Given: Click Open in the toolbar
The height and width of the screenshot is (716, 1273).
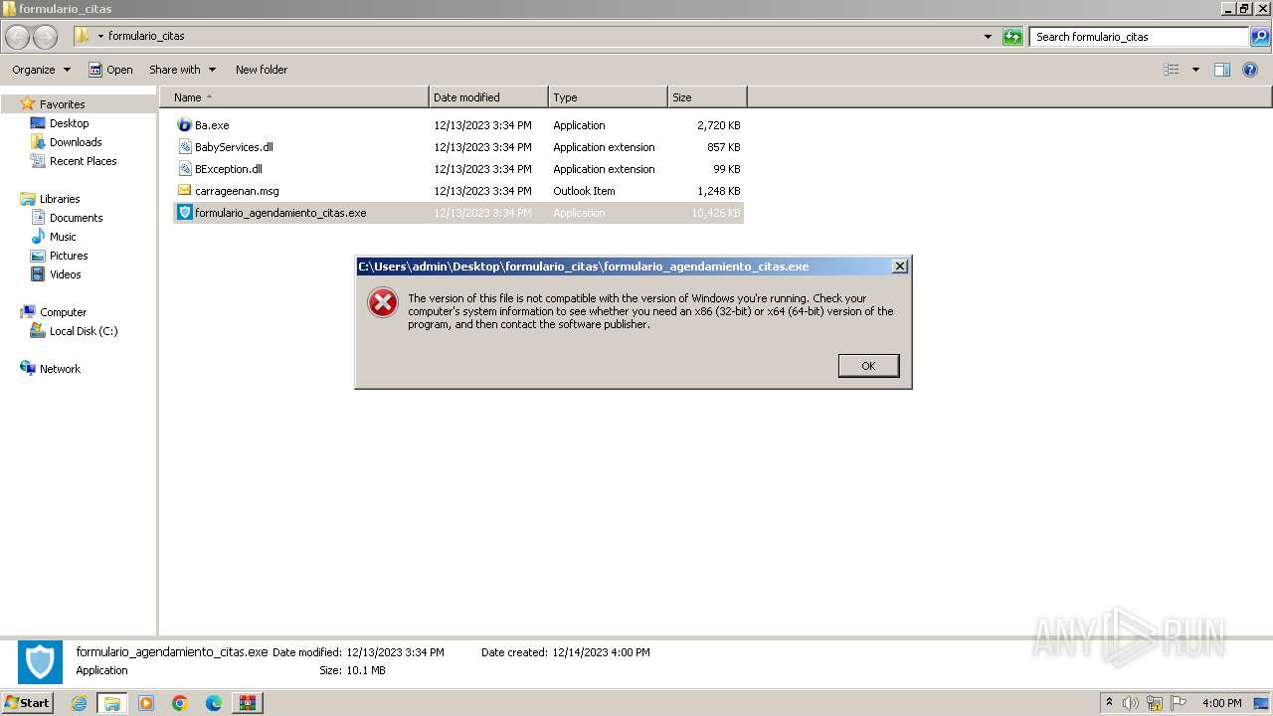Looking at the screenshot, I should pyautogui.click(x=110, y=70).
